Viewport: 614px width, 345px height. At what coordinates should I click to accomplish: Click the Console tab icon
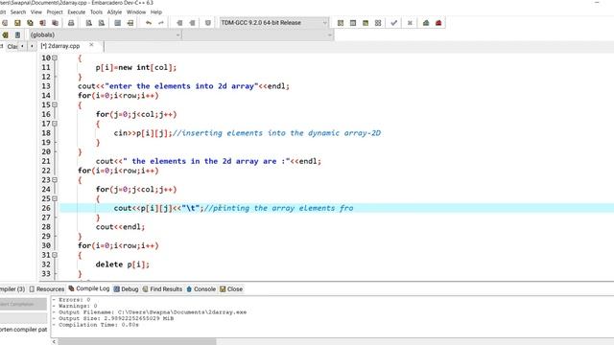coord(189,289)
